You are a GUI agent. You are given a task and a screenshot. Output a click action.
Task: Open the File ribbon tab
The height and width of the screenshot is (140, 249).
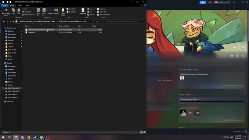[x=5, y=5]
